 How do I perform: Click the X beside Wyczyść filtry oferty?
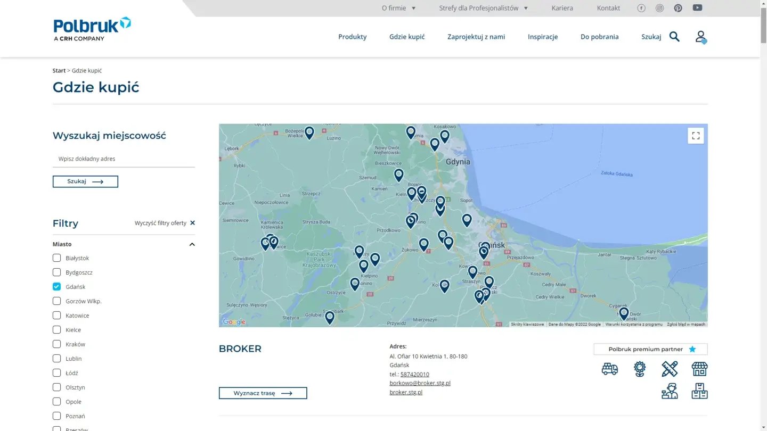coord(192,223)
